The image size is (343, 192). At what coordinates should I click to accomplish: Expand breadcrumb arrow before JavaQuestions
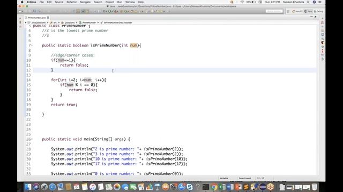pos(26,22)
